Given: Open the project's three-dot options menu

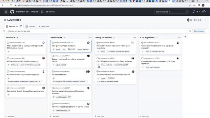Looking at the screenshot, I should 204,20.
